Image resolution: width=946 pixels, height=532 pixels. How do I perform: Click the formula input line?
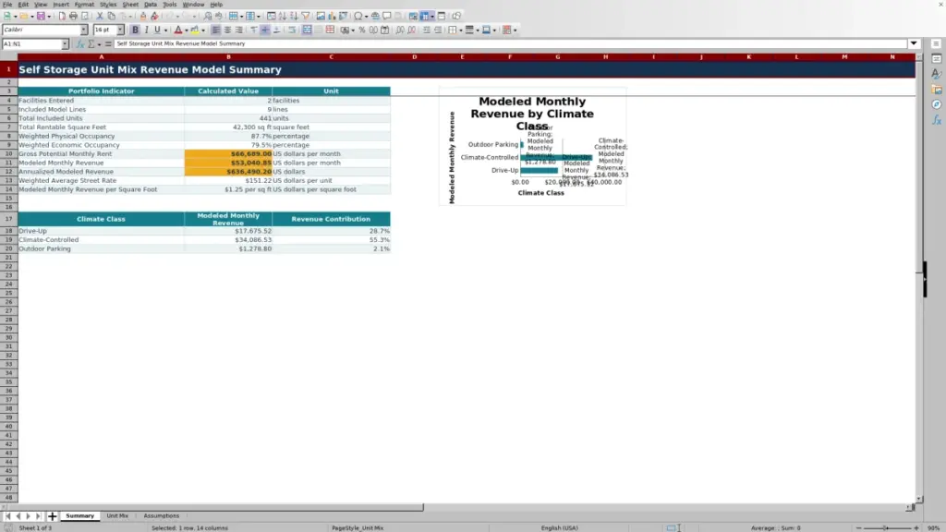[510, 43]
